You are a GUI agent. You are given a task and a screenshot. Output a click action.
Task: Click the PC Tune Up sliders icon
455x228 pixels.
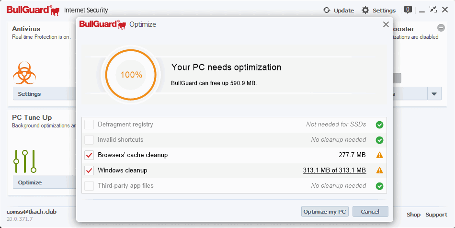click(x=25, y=161)
